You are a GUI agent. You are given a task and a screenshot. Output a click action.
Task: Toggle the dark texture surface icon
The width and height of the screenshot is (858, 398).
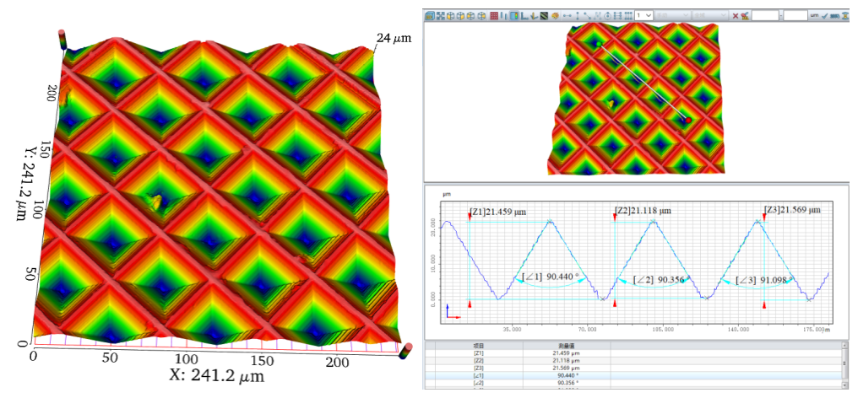[x=545, y=15]
